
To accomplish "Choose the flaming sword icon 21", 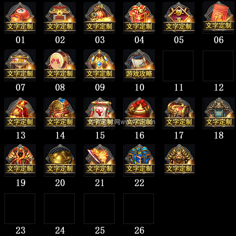I will [99, 160].
